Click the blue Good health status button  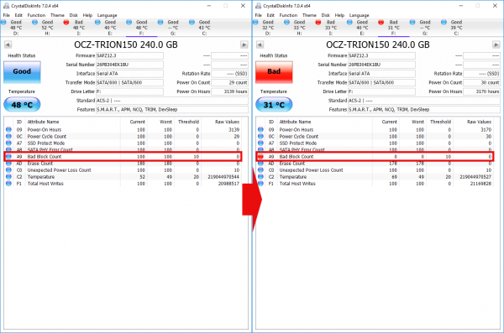[22, 72]
